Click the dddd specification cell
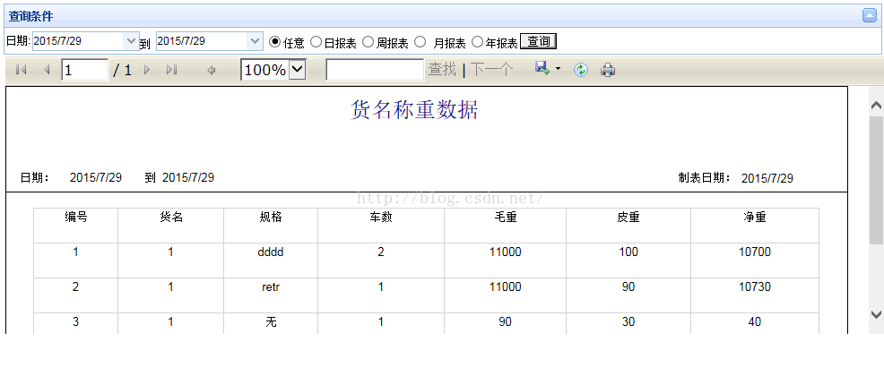 [271, 252]
